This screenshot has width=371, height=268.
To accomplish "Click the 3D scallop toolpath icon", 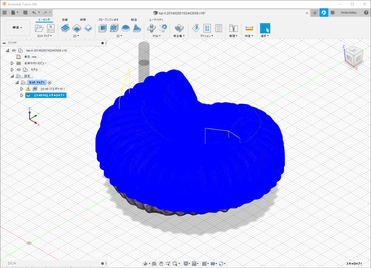I will [126, 28].
